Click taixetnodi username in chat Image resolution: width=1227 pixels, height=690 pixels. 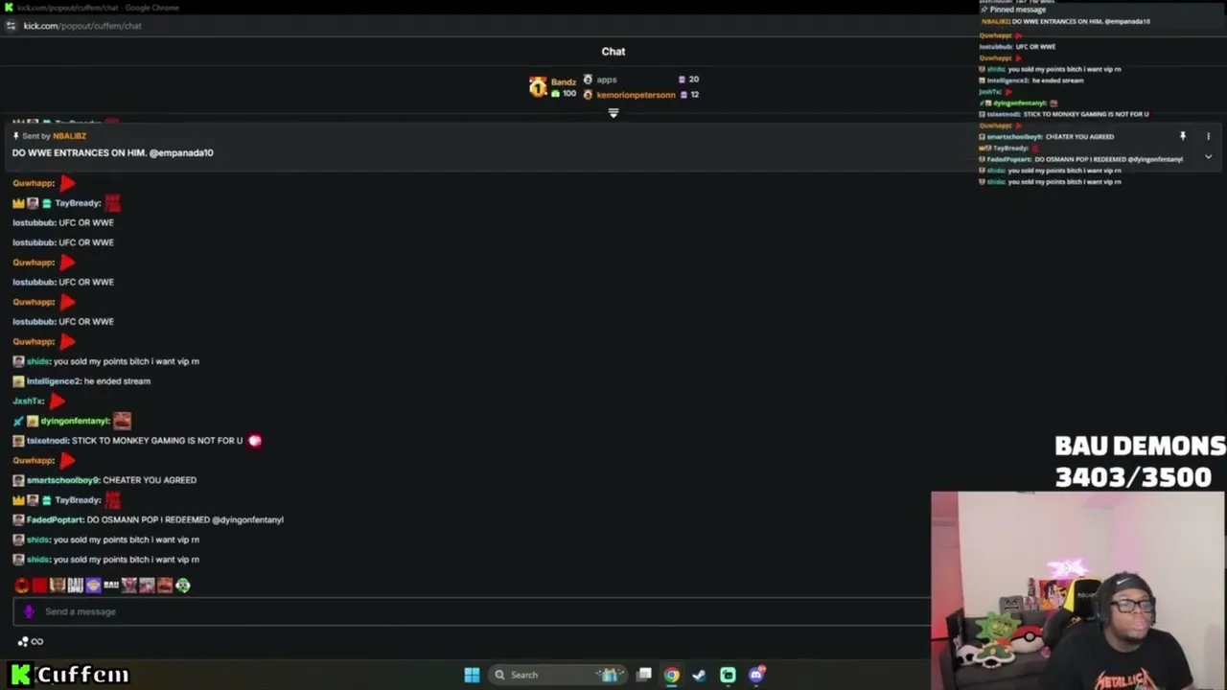(47, 441)
